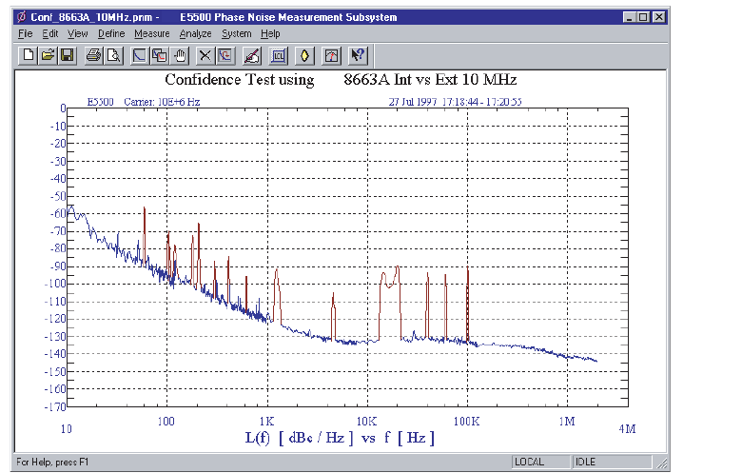This screenshot has width=742, height=473.
Task: Open the Define menu
Action: [111, 33]
